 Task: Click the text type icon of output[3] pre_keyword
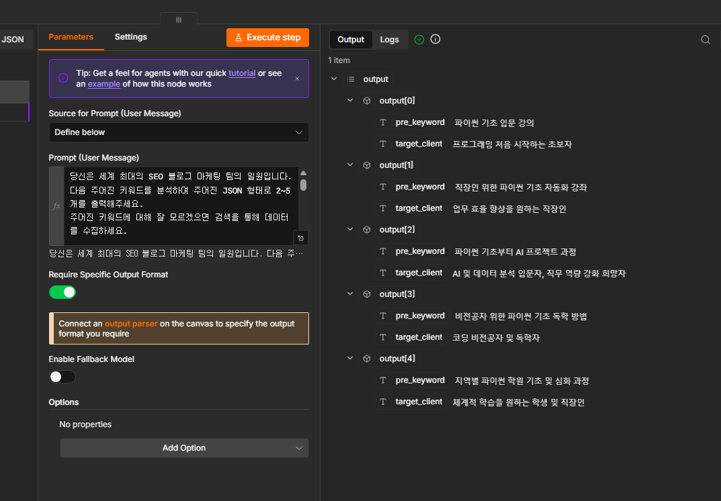click(382, 316)
